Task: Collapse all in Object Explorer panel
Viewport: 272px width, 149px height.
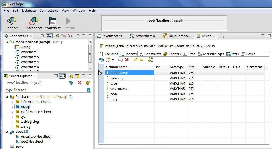Action: (x=56, y=76)
